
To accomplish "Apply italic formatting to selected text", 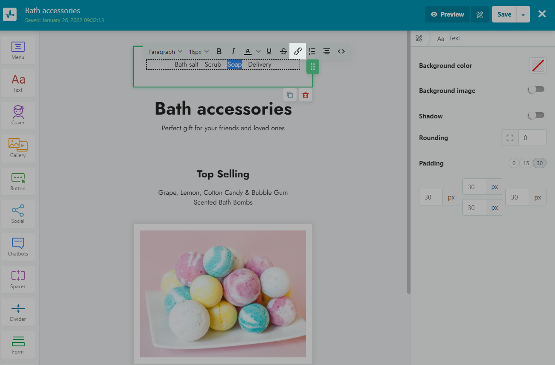I will point(233,51).
